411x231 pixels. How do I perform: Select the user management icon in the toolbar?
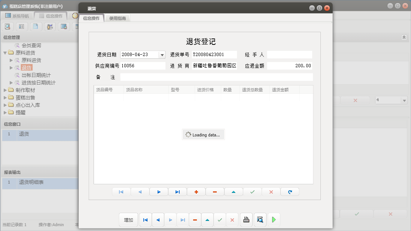(49, 26)
